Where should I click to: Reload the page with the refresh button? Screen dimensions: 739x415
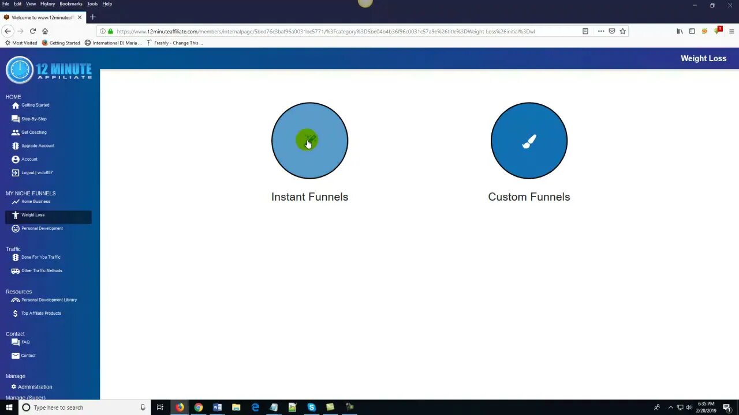tap(33, 31)
